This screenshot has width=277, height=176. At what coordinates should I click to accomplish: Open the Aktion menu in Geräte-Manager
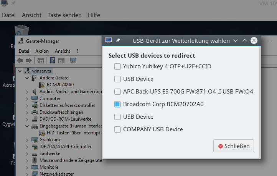point(42,51)
